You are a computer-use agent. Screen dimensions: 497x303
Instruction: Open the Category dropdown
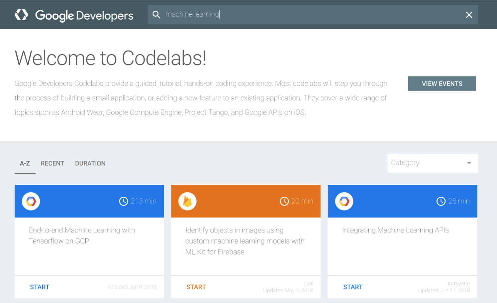[x=432, y=163]
